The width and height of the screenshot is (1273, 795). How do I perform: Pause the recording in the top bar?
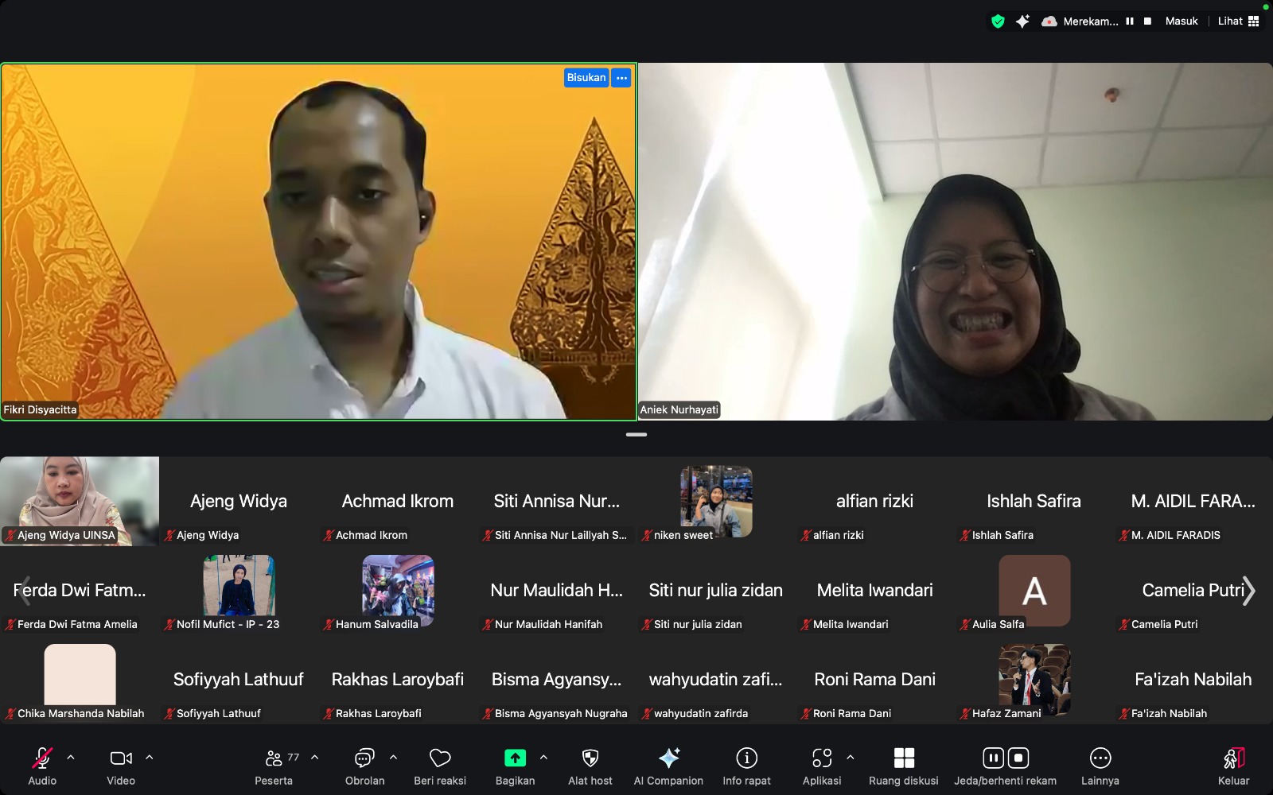(1130, 21)
